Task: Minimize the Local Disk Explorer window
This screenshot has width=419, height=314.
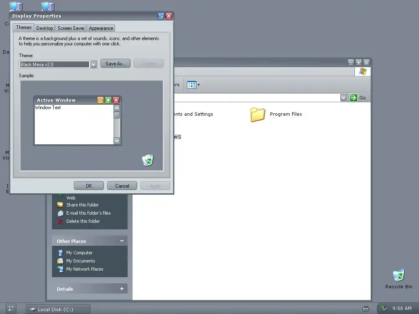Action: [x=351, y=63]
